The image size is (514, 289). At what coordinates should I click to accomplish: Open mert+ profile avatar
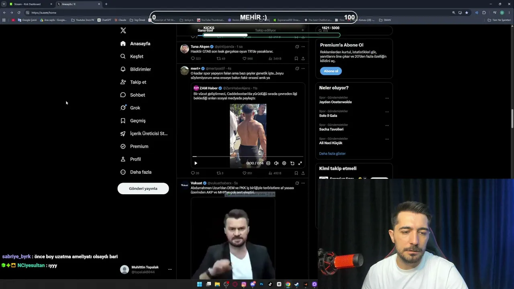tap(184, 71)
